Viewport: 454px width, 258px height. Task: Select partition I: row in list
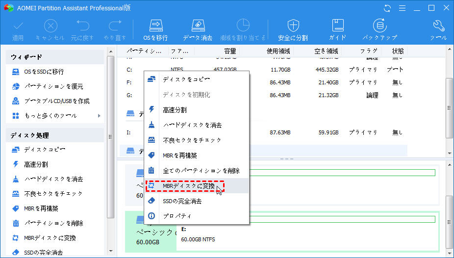click(263, 132)
